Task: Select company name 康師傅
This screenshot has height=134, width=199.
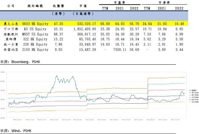Action: (x=11, y=39)
